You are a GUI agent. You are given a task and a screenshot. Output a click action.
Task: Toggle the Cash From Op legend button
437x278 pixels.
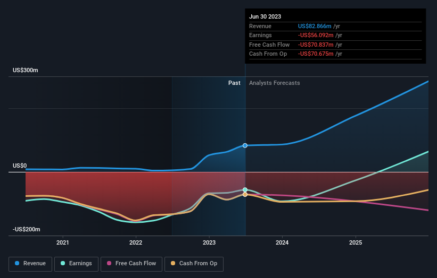(194, 264)
